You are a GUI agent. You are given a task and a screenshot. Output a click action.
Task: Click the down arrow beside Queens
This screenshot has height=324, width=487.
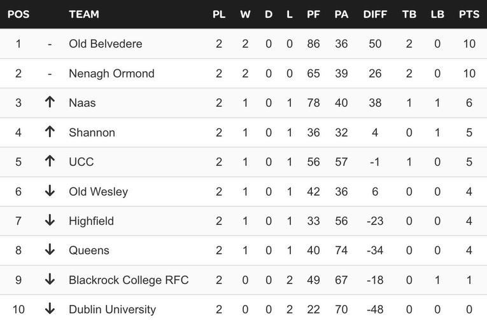click(x=50, y=250)
